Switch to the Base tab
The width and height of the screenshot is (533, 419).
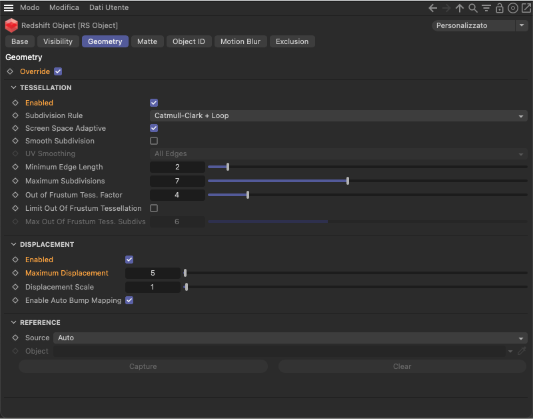[20, 41]
